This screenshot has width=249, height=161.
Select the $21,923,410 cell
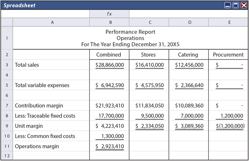[109, 106]
